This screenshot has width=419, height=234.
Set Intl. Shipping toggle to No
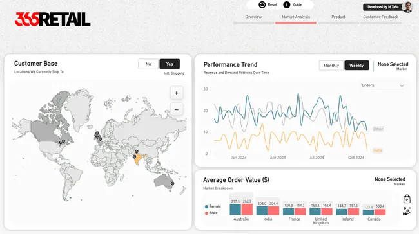tap(148, 64)
